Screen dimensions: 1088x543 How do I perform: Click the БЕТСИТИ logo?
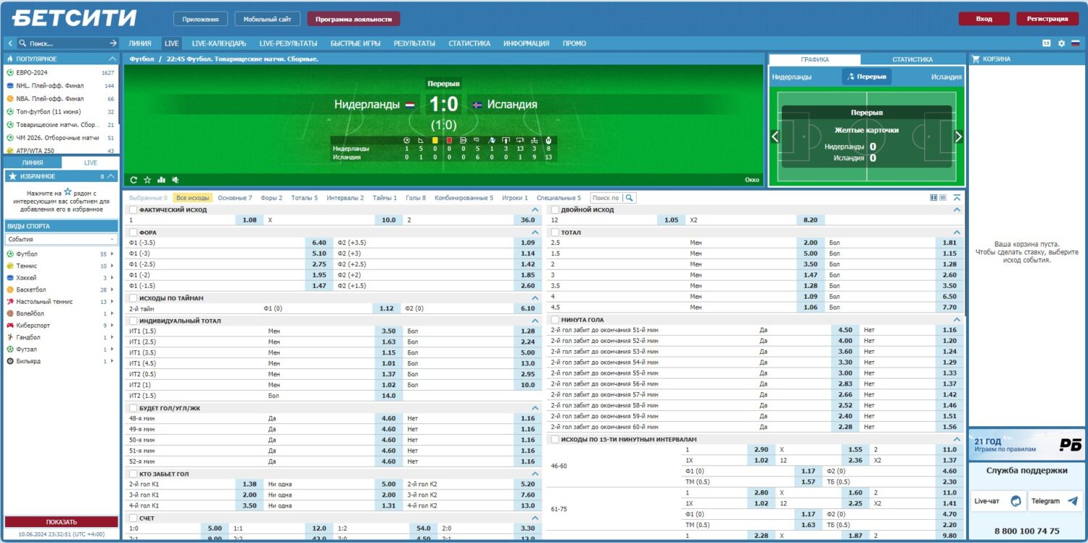coord(74,18)
